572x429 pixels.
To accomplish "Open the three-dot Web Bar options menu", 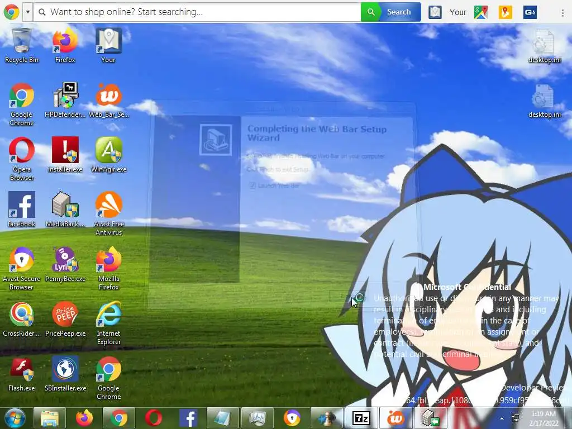I will 563,12.
